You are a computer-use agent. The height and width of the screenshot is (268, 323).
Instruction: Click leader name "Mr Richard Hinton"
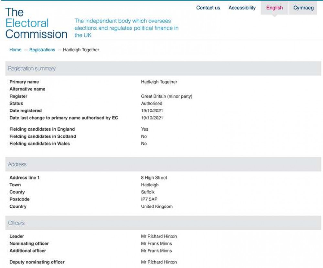point(159,236)
